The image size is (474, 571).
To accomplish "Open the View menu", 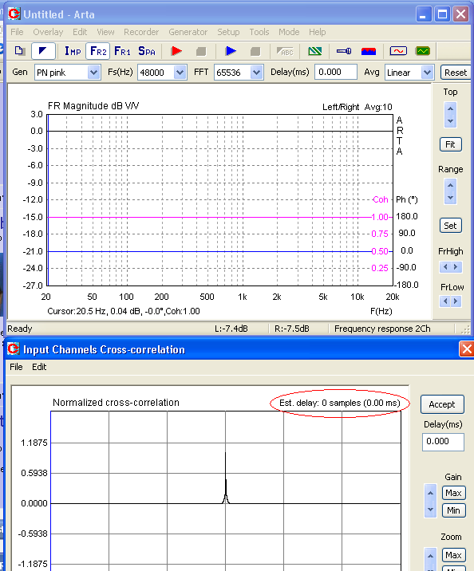I will coord(105,32).
